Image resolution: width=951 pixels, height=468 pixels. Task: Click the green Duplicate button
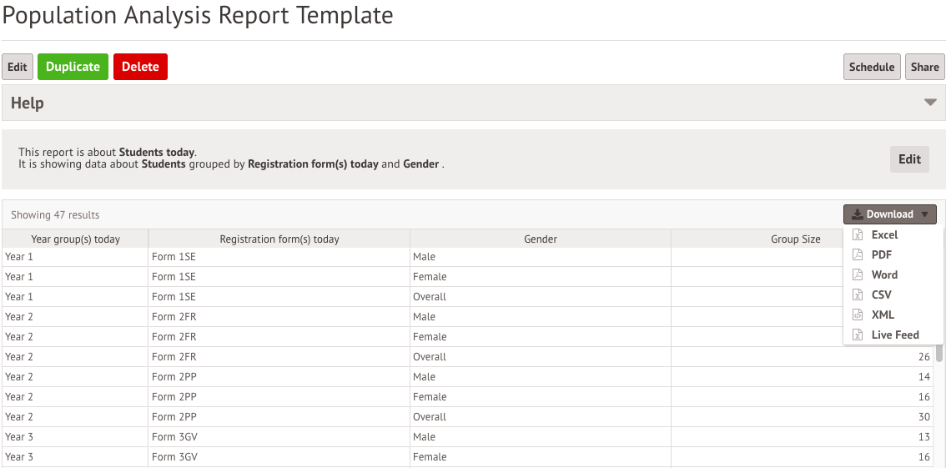click(73, 67)
